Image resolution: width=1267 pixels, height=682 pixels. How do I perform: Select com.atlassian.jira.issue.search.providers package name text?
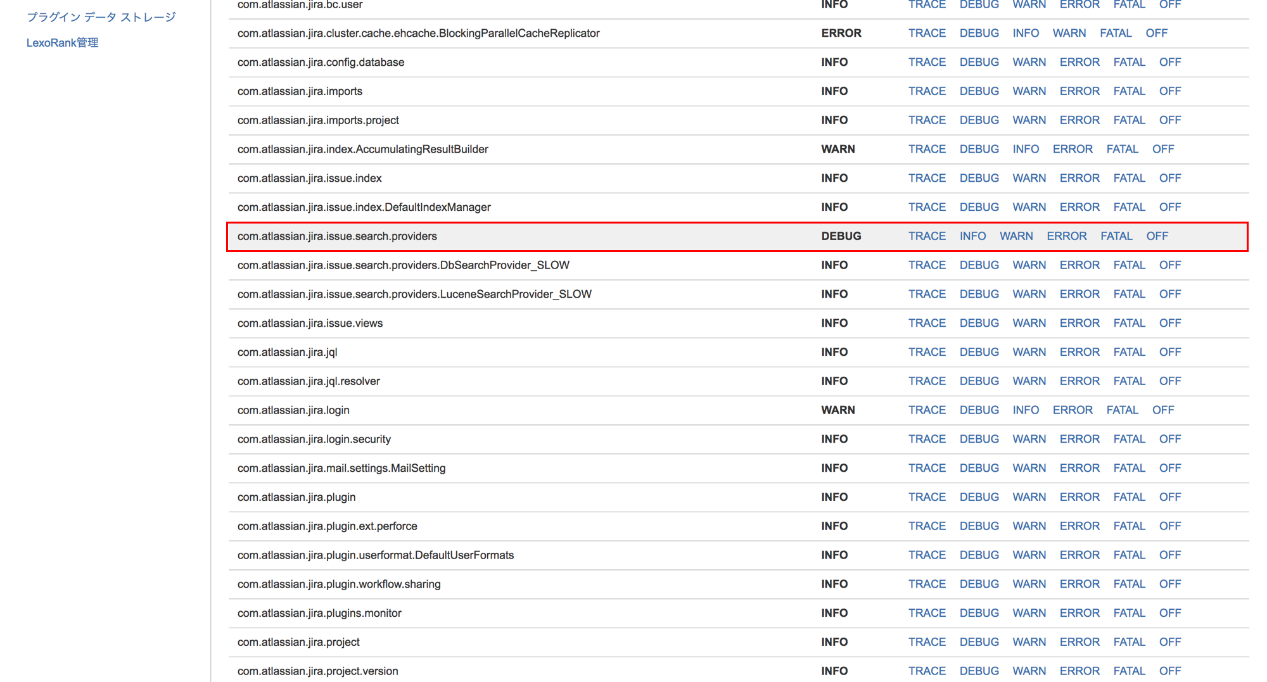click(x=337, y=236)
